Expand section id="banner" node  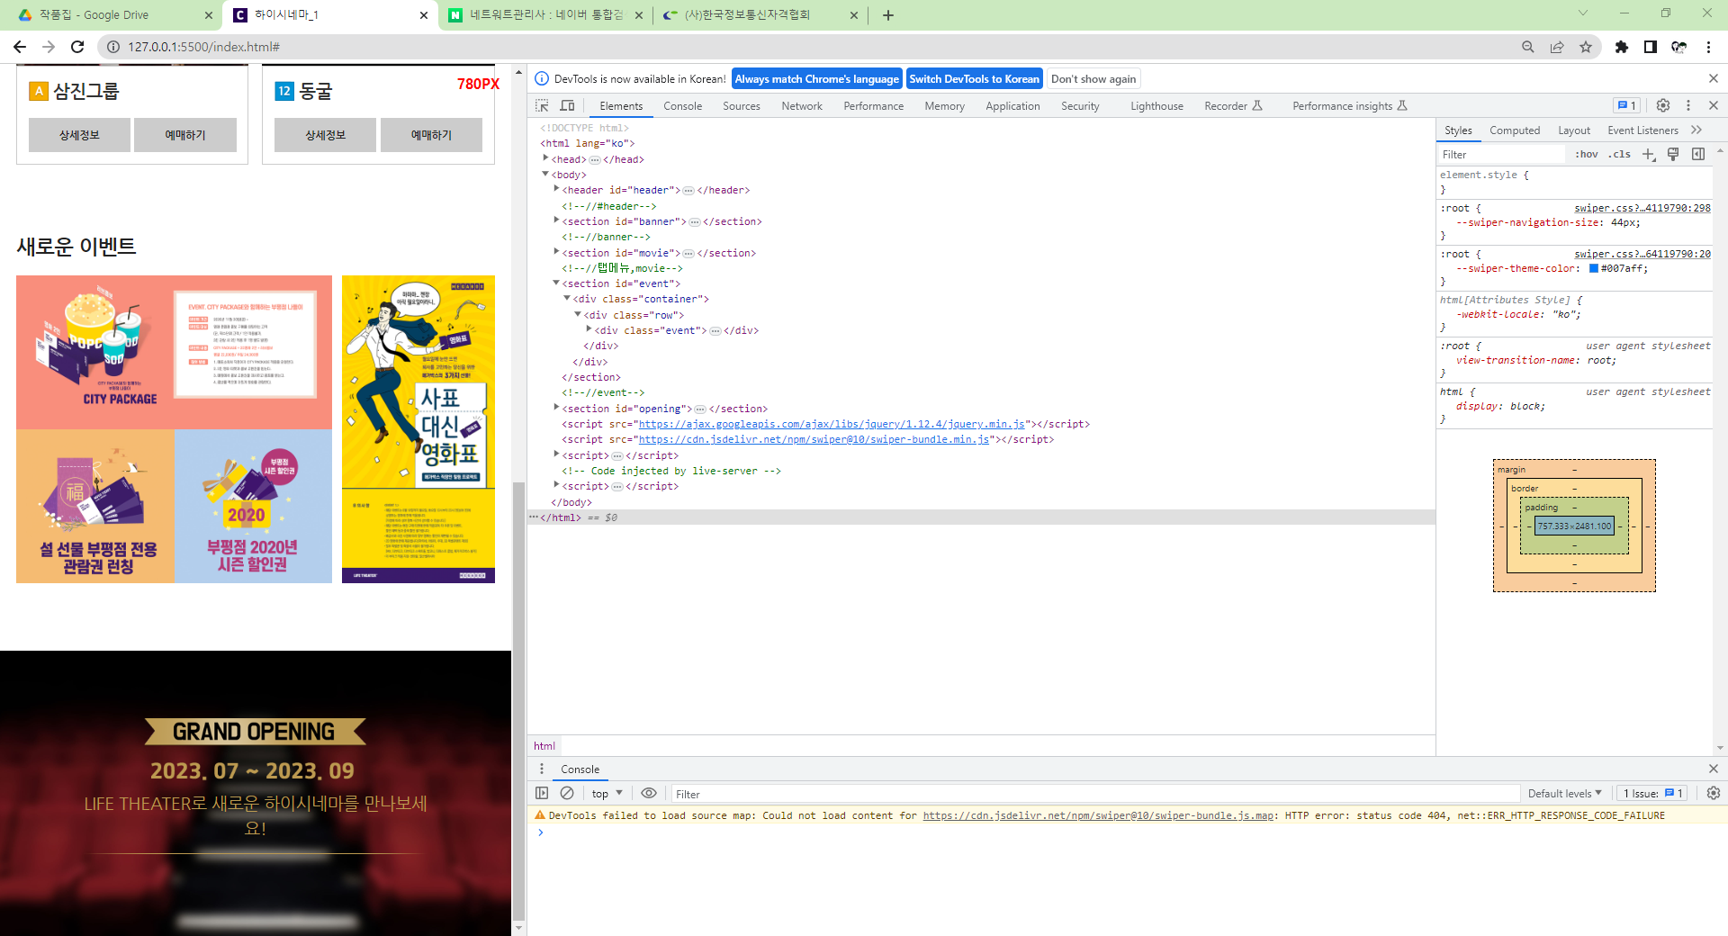pos(556,220)
